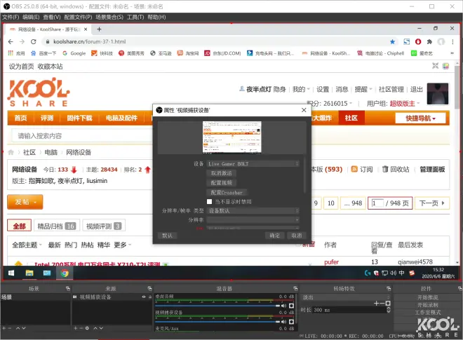463x340 pixels.
Task: Open the 文件(F) menu
Action: point(11,17)
